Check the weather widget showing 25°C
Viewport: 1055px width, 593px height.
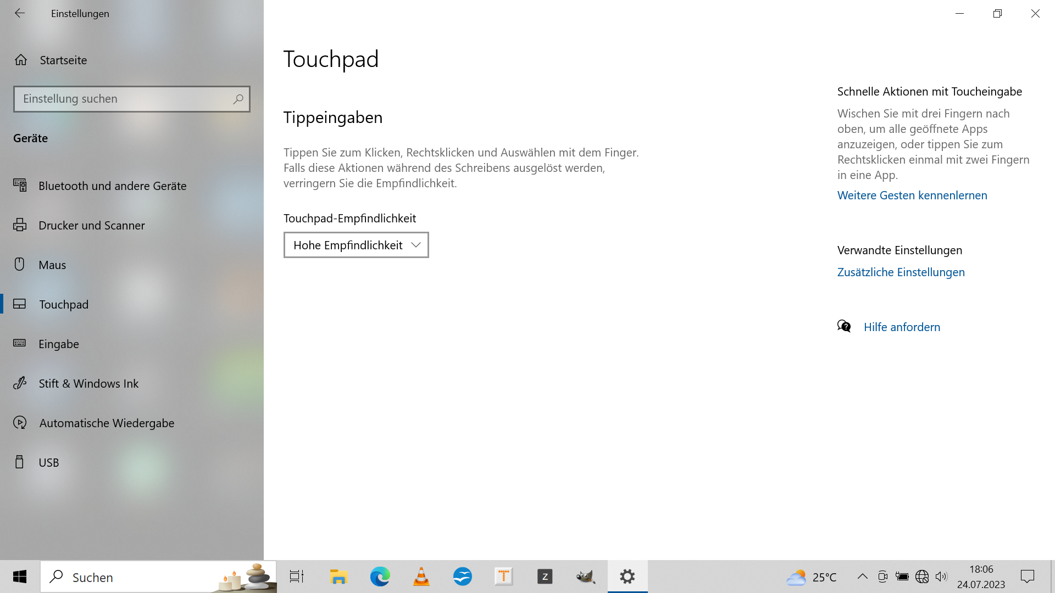click(812, 577)
